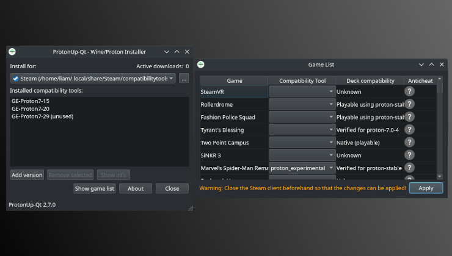452x256 pixels.
Task: Apply the game list changes
Action: click(x=426, y=188)
